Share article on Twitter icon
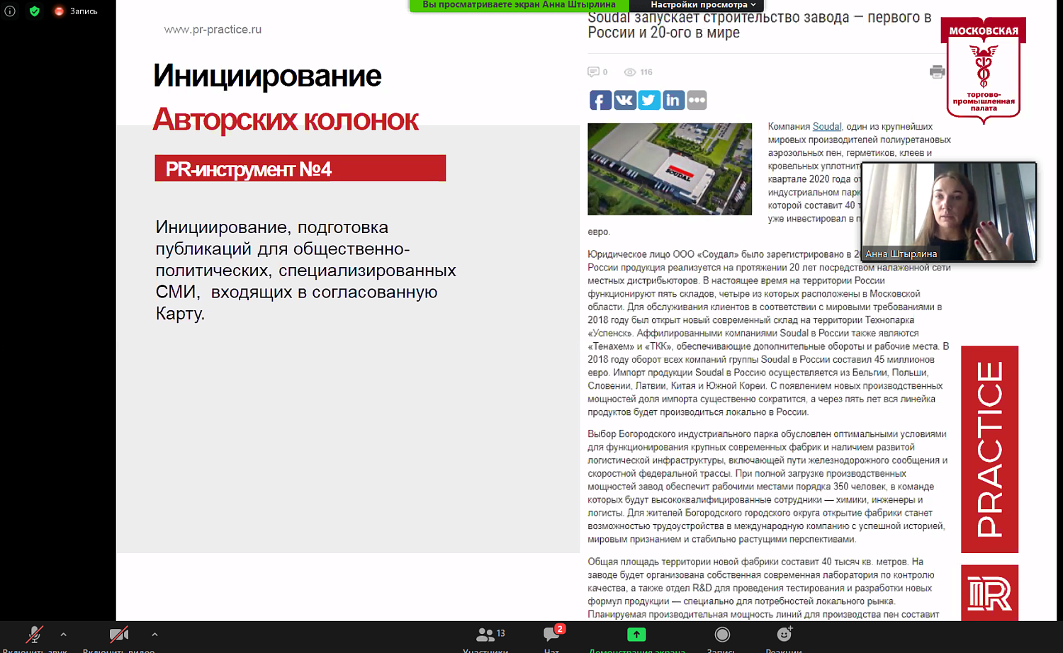The image size is (1063, 653). [649, 100]
